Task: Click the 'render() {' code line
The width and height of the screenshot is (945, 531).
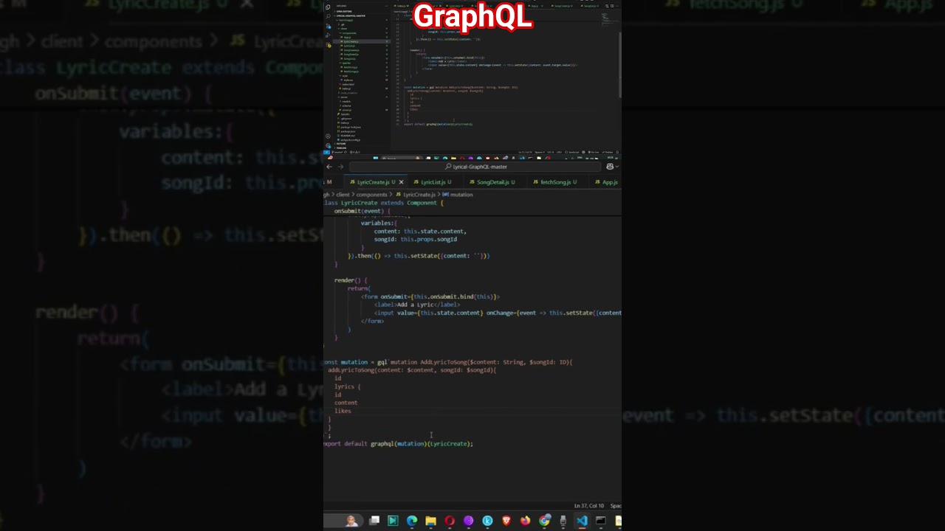Action: tap(351, 280)
